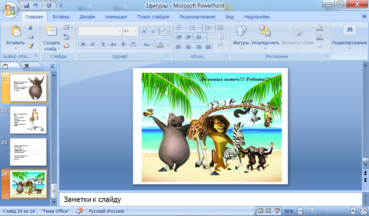Customize quick access toolbar dropdown
Screen dimensions: 369x216
point(61,5)
